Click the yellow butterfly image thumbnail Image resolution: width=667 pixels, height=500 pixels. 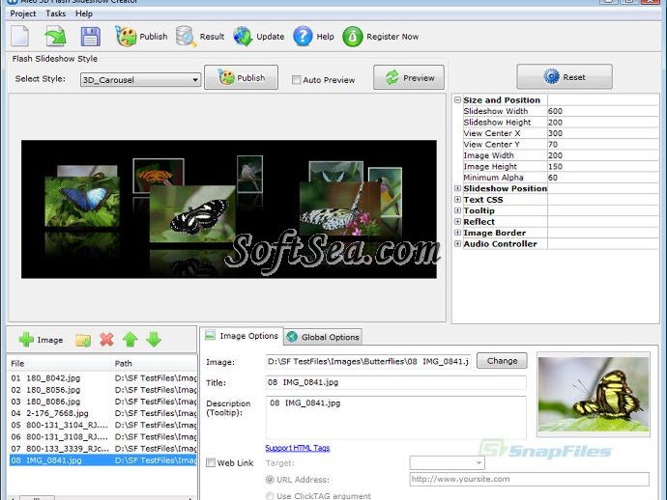[x=594, y=394]
